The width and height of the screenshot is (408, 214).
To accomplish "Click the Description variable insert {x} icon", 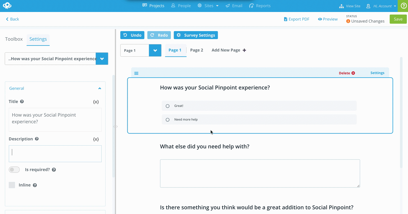I will [96, 139].
